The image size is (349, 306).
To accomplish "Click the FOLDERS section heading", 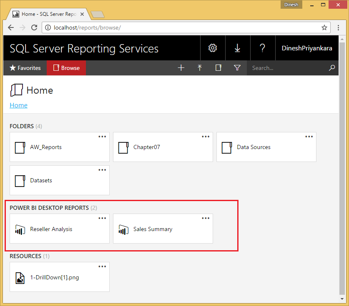I will (x=22, y=126).
